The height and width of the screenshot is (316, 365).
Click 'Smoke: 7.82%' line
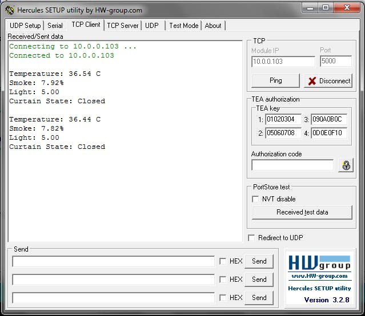pos(37,128)
